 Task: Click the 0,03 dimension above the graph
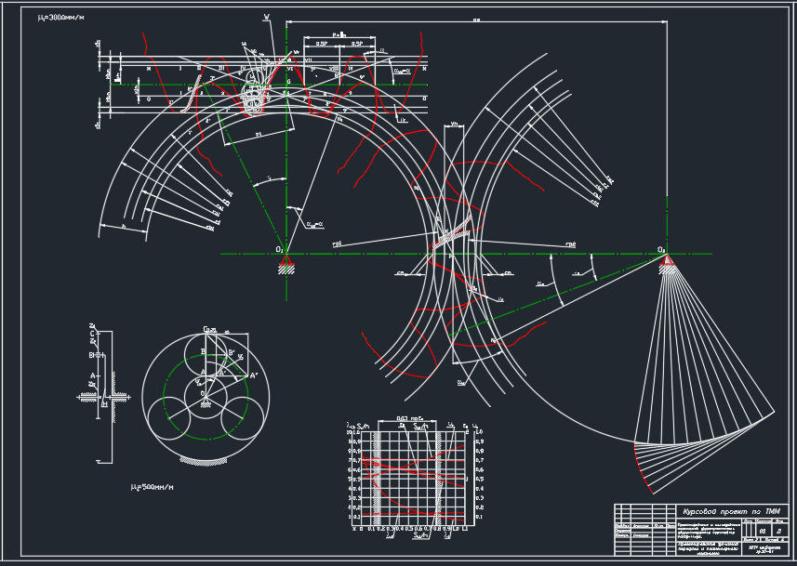click(404, 417)
